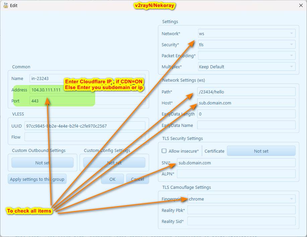Toggle the Allow insecure checkbox

point(164,151)
